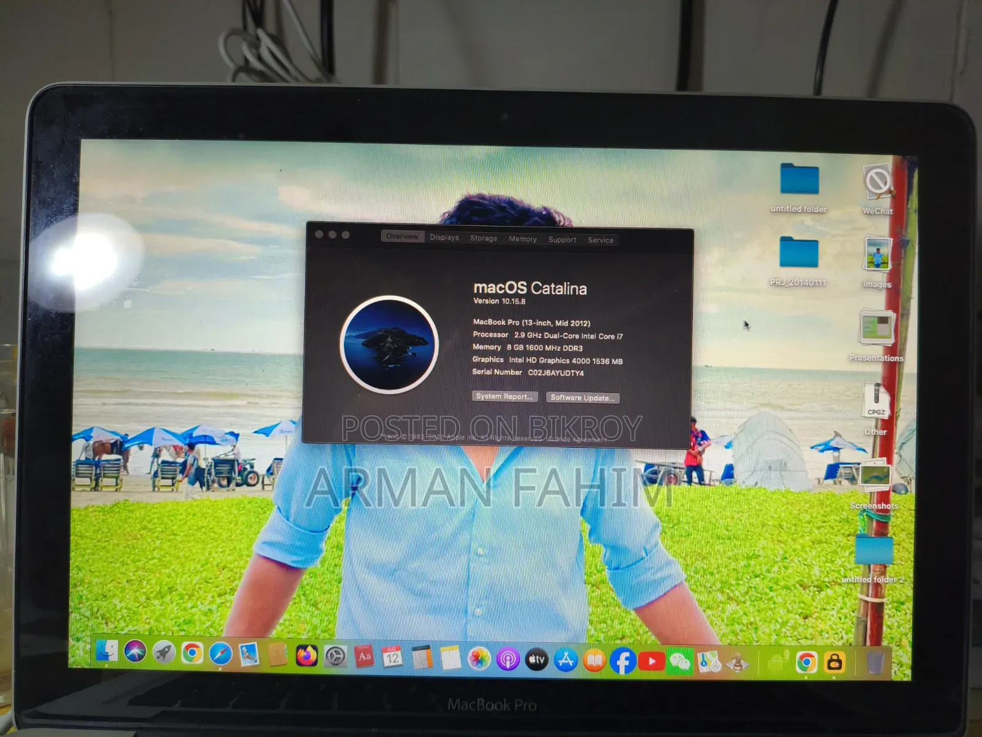This screenshot has height=737, width=982.
Task: Switch to Storage tab
Action: 484,238
